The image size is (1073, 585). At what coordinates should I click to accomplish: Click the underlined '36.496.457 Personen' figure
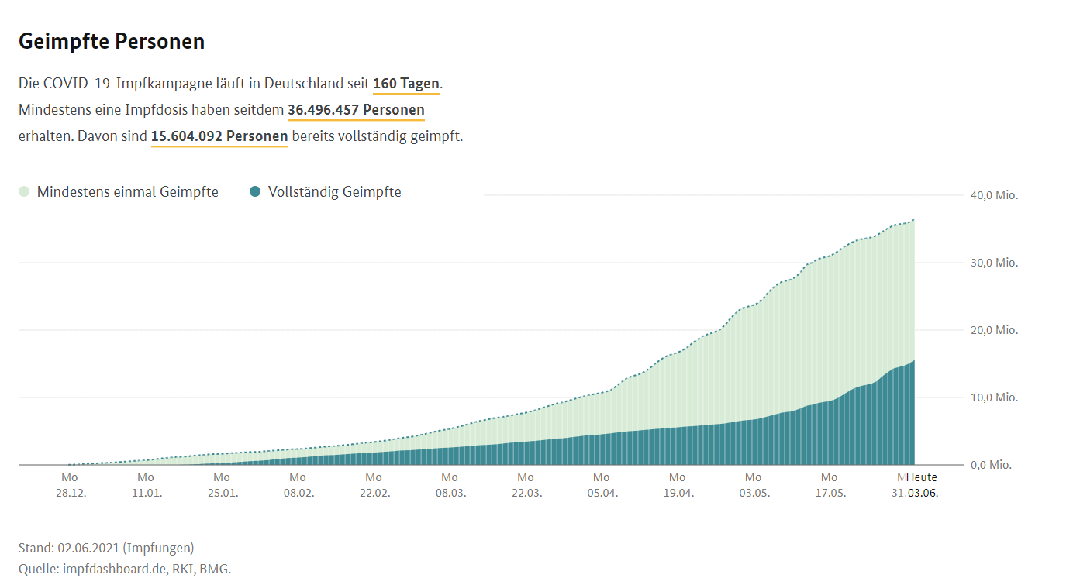356,110
